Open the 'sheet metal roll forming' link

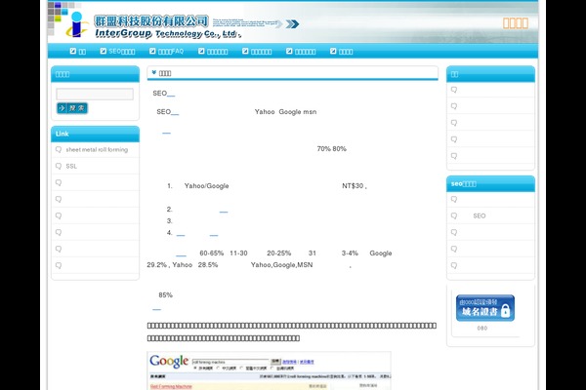97,149
